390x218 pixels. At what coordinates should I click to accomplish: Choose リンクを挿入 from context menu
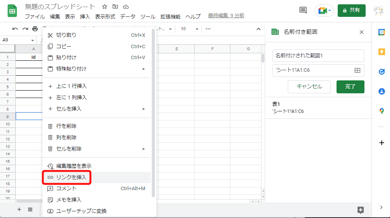click(x=96, y=177)
